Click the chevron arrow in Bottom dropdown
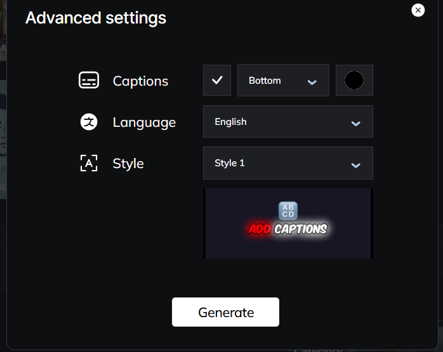 [x=312, y=82]
